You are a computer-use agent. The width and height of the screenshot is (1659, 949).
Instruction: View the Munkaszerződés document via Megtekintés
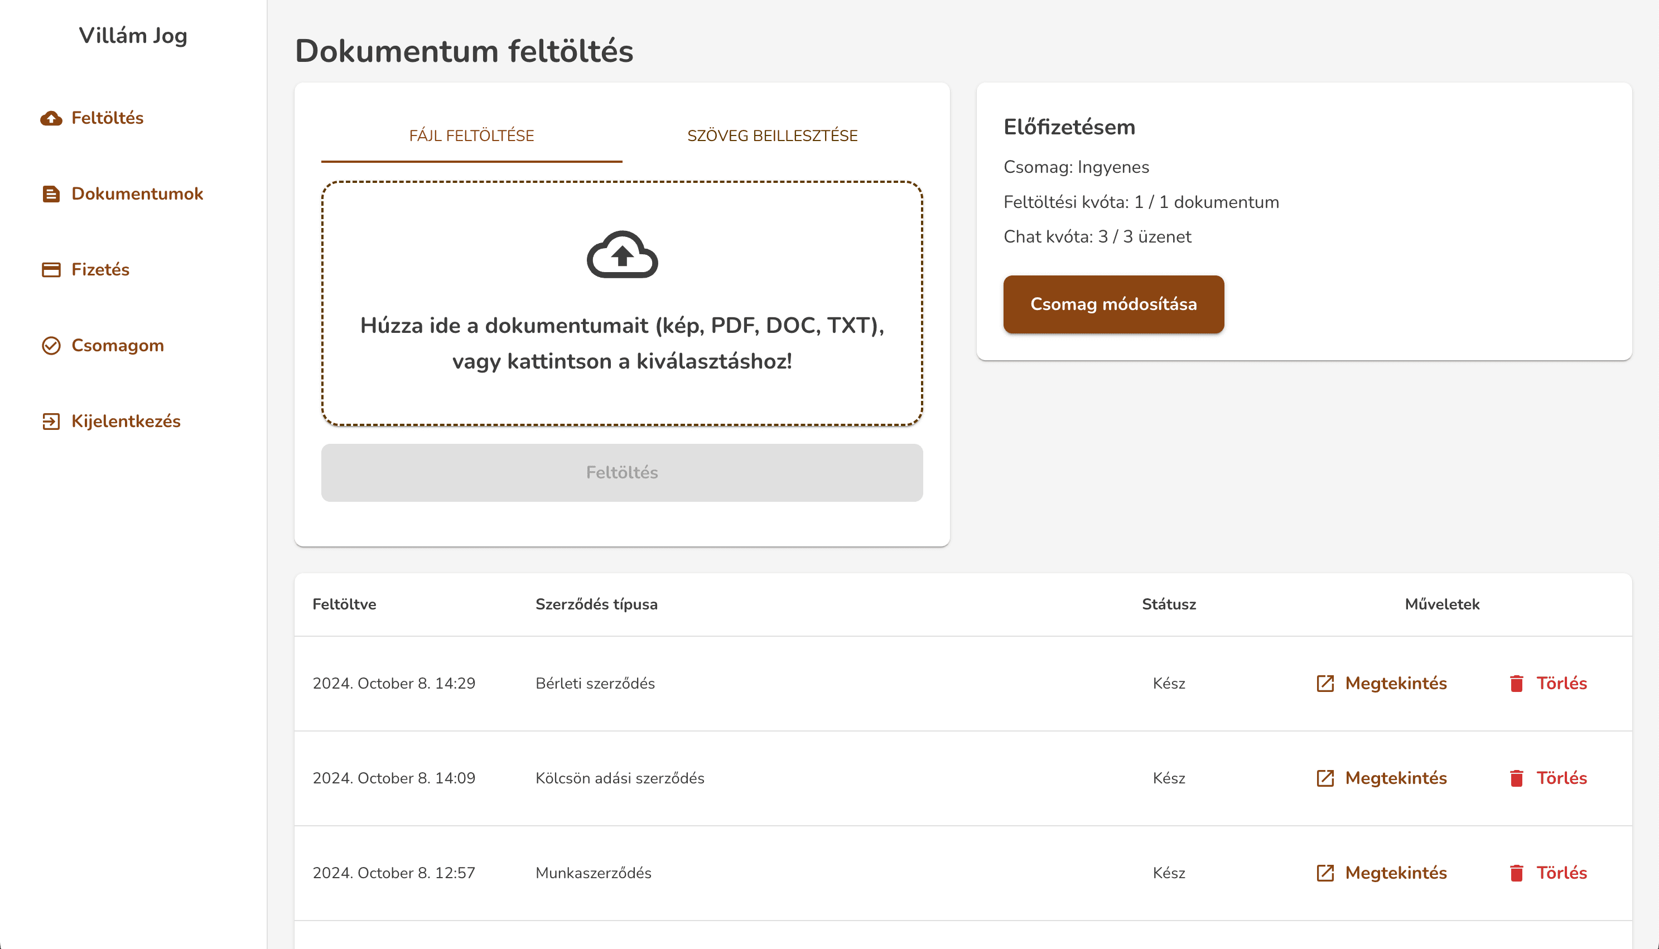tap(1381, 873)
